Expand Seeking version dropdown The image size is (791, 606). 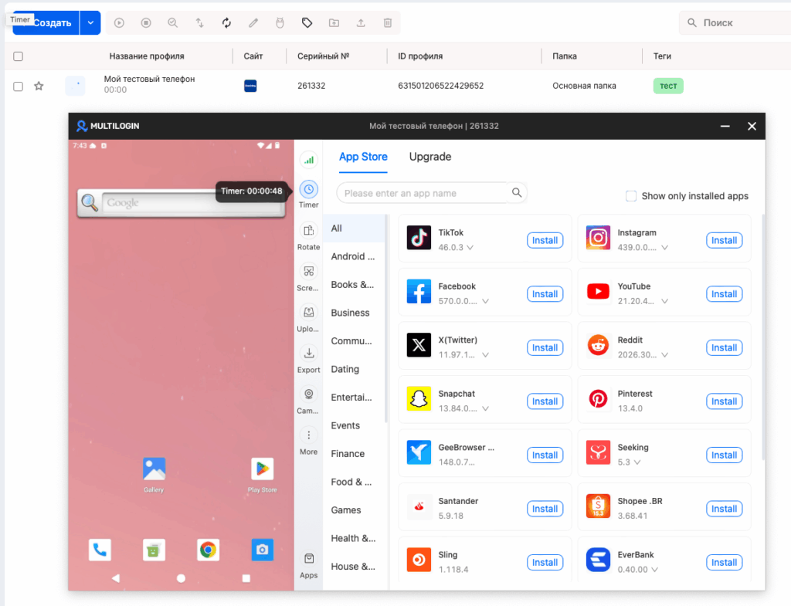coord(637,462)
